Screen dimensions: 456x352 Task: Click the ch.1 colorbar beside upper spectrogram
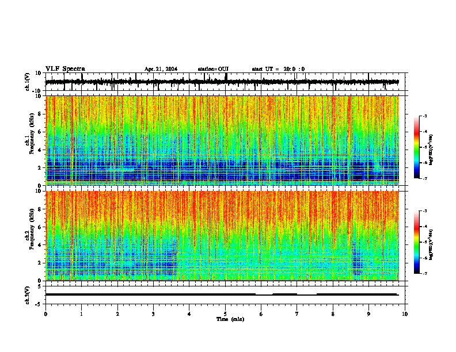416,147
